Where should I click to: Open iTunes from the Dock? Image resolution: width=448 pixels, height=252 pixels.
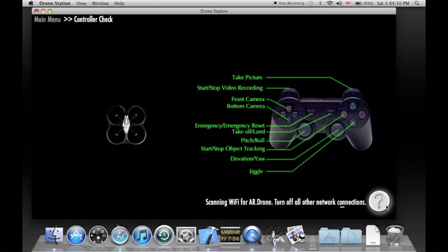pos(142,235)
